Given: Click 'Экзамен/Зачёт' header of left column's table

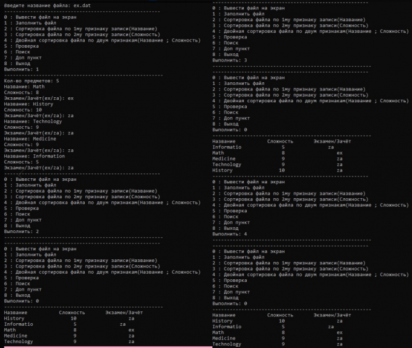Looking at the screenshot, I should click(124, 313).
